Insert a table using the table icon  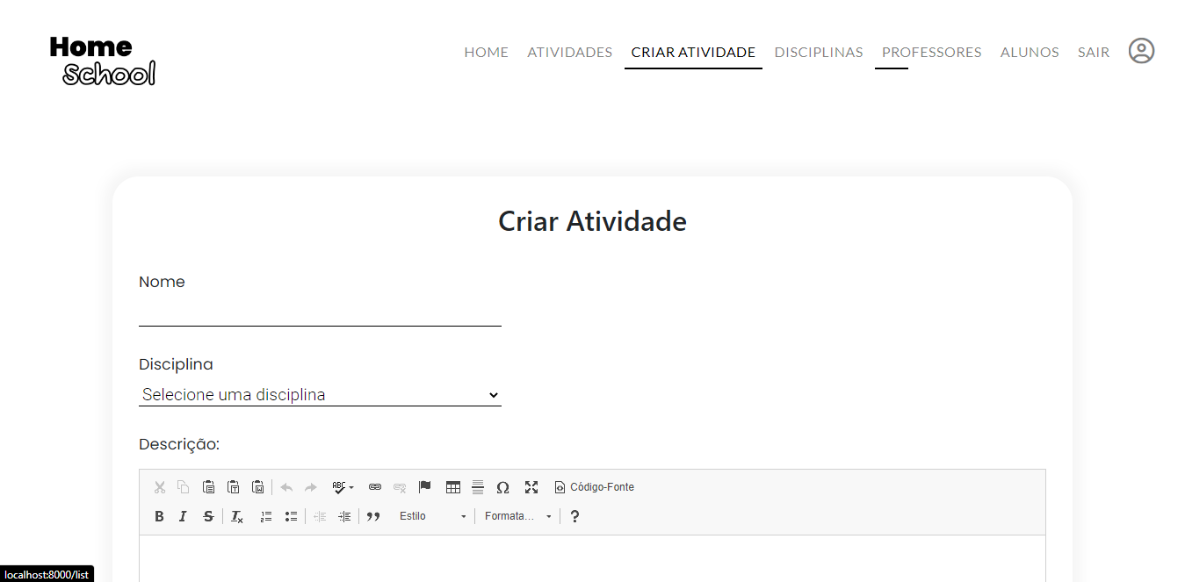(452, 486)
